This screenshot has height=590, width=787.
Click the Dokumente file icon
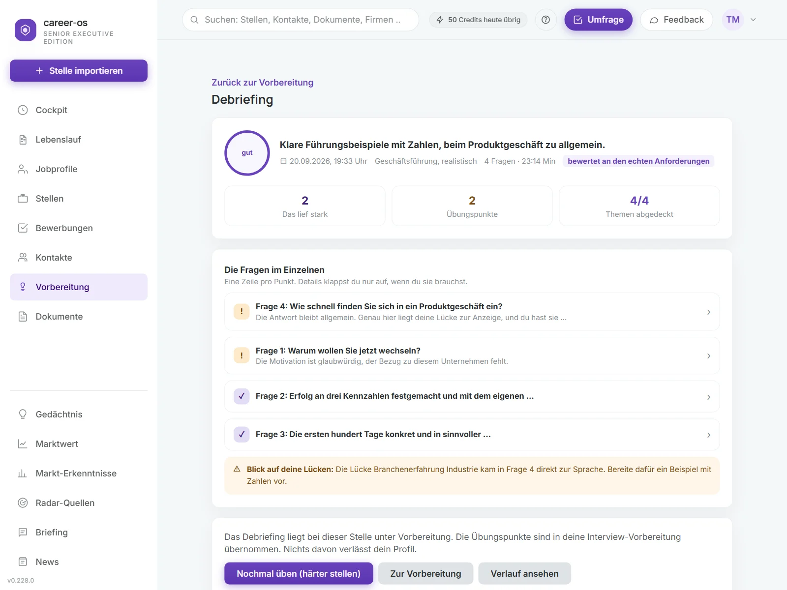(23, 317)
